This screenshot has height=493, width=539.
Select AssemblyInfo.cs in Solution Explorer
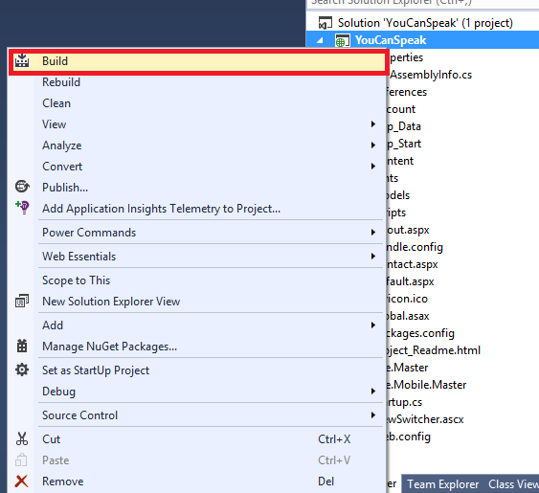pos(431,75)
